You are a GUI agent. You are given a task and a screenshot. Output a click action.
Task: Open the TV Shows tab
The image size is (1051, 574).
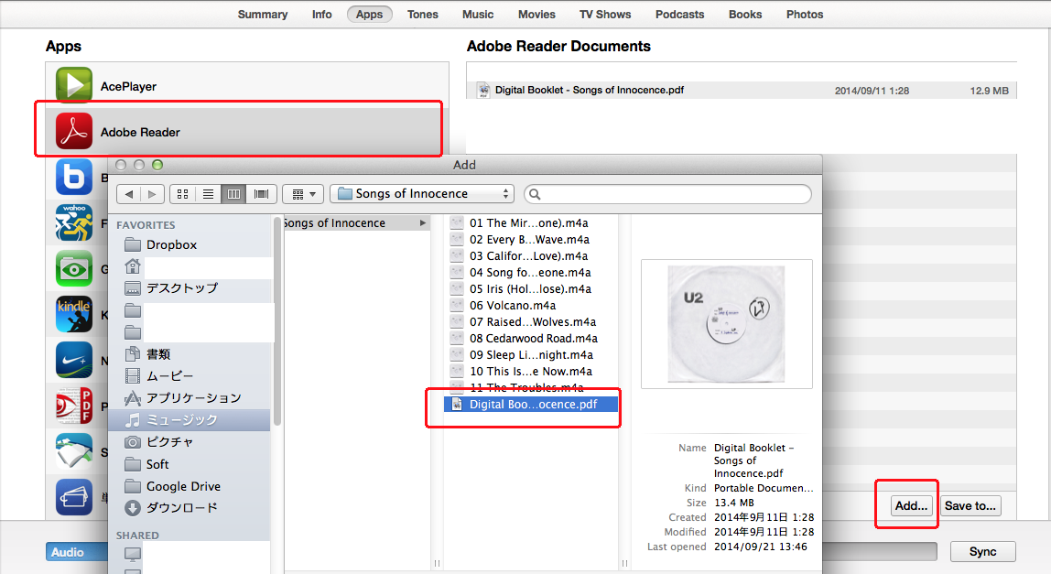(x=605, y=14)
